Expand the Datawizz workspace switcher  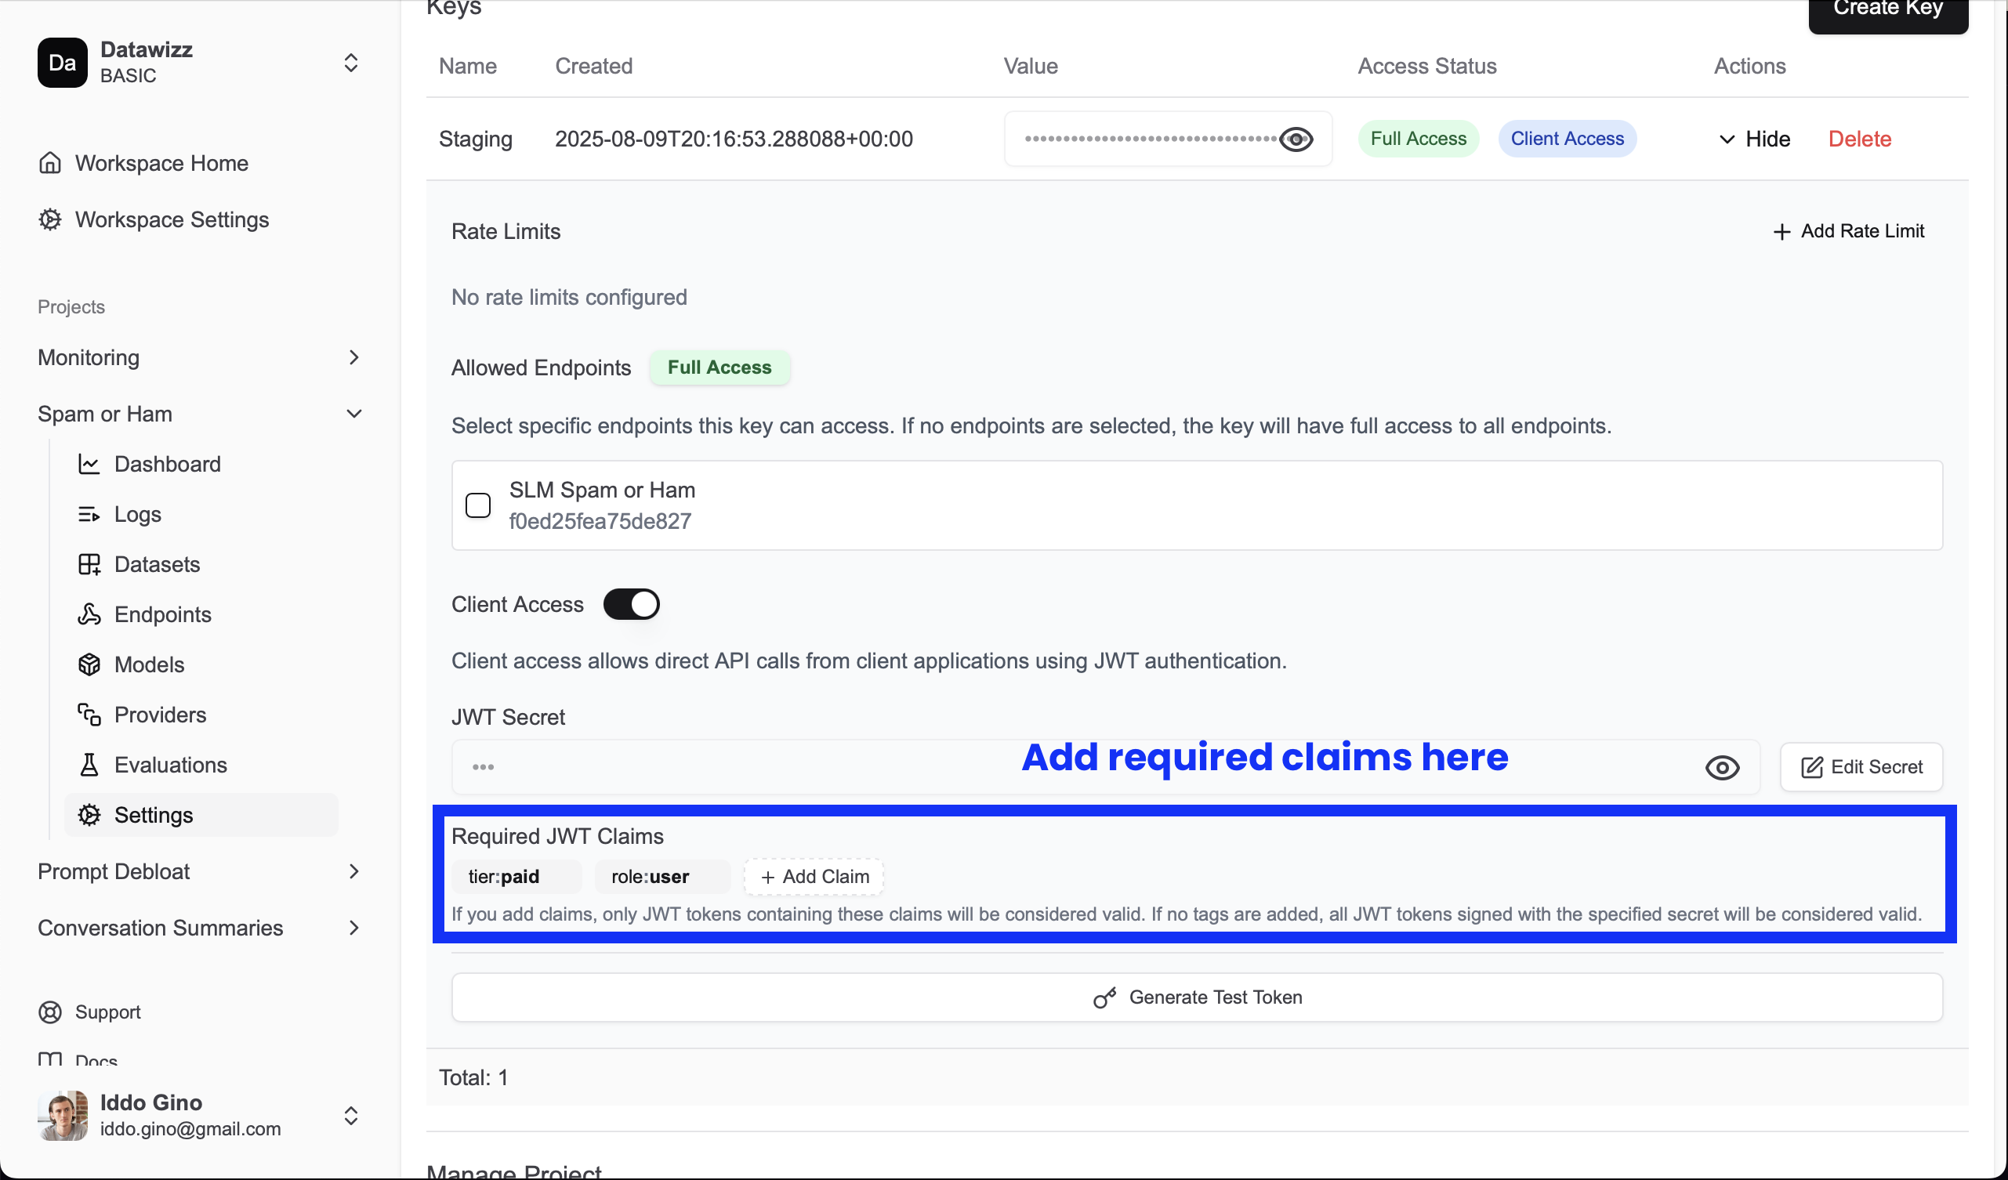tap(350, 62)
